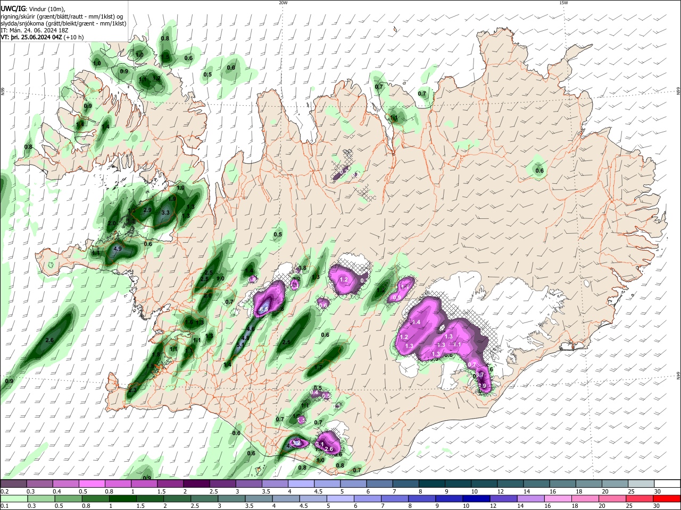Click the red 30 mm rain scale swatch
Viewport: 681px width, 510px height.
point(667,498)
